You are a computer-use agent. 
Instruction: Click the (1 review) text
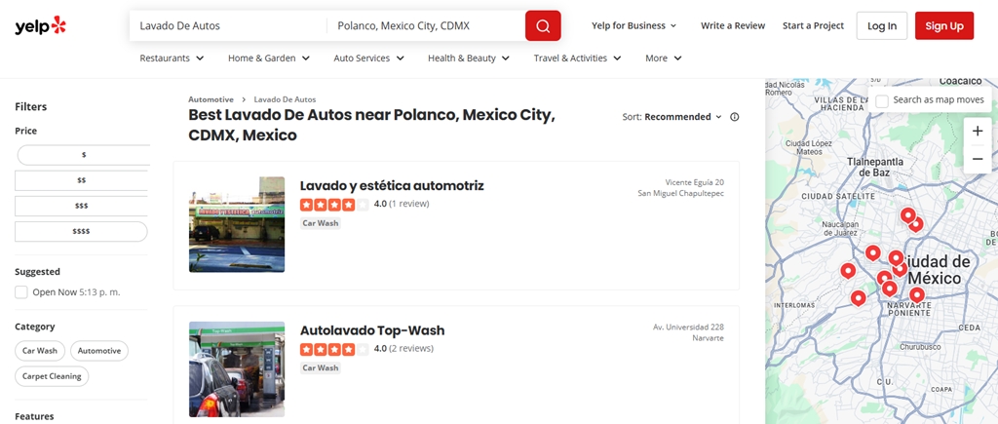point(409,204)
